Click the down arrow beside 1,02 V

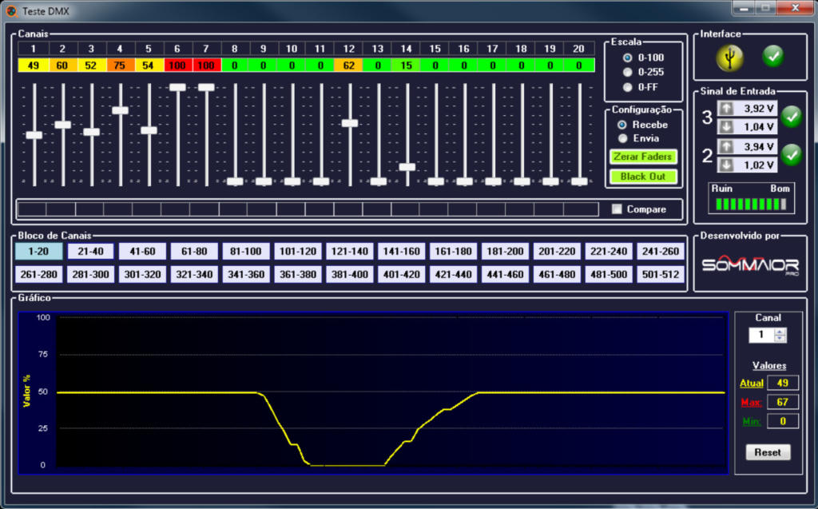[x=726, y=165]
